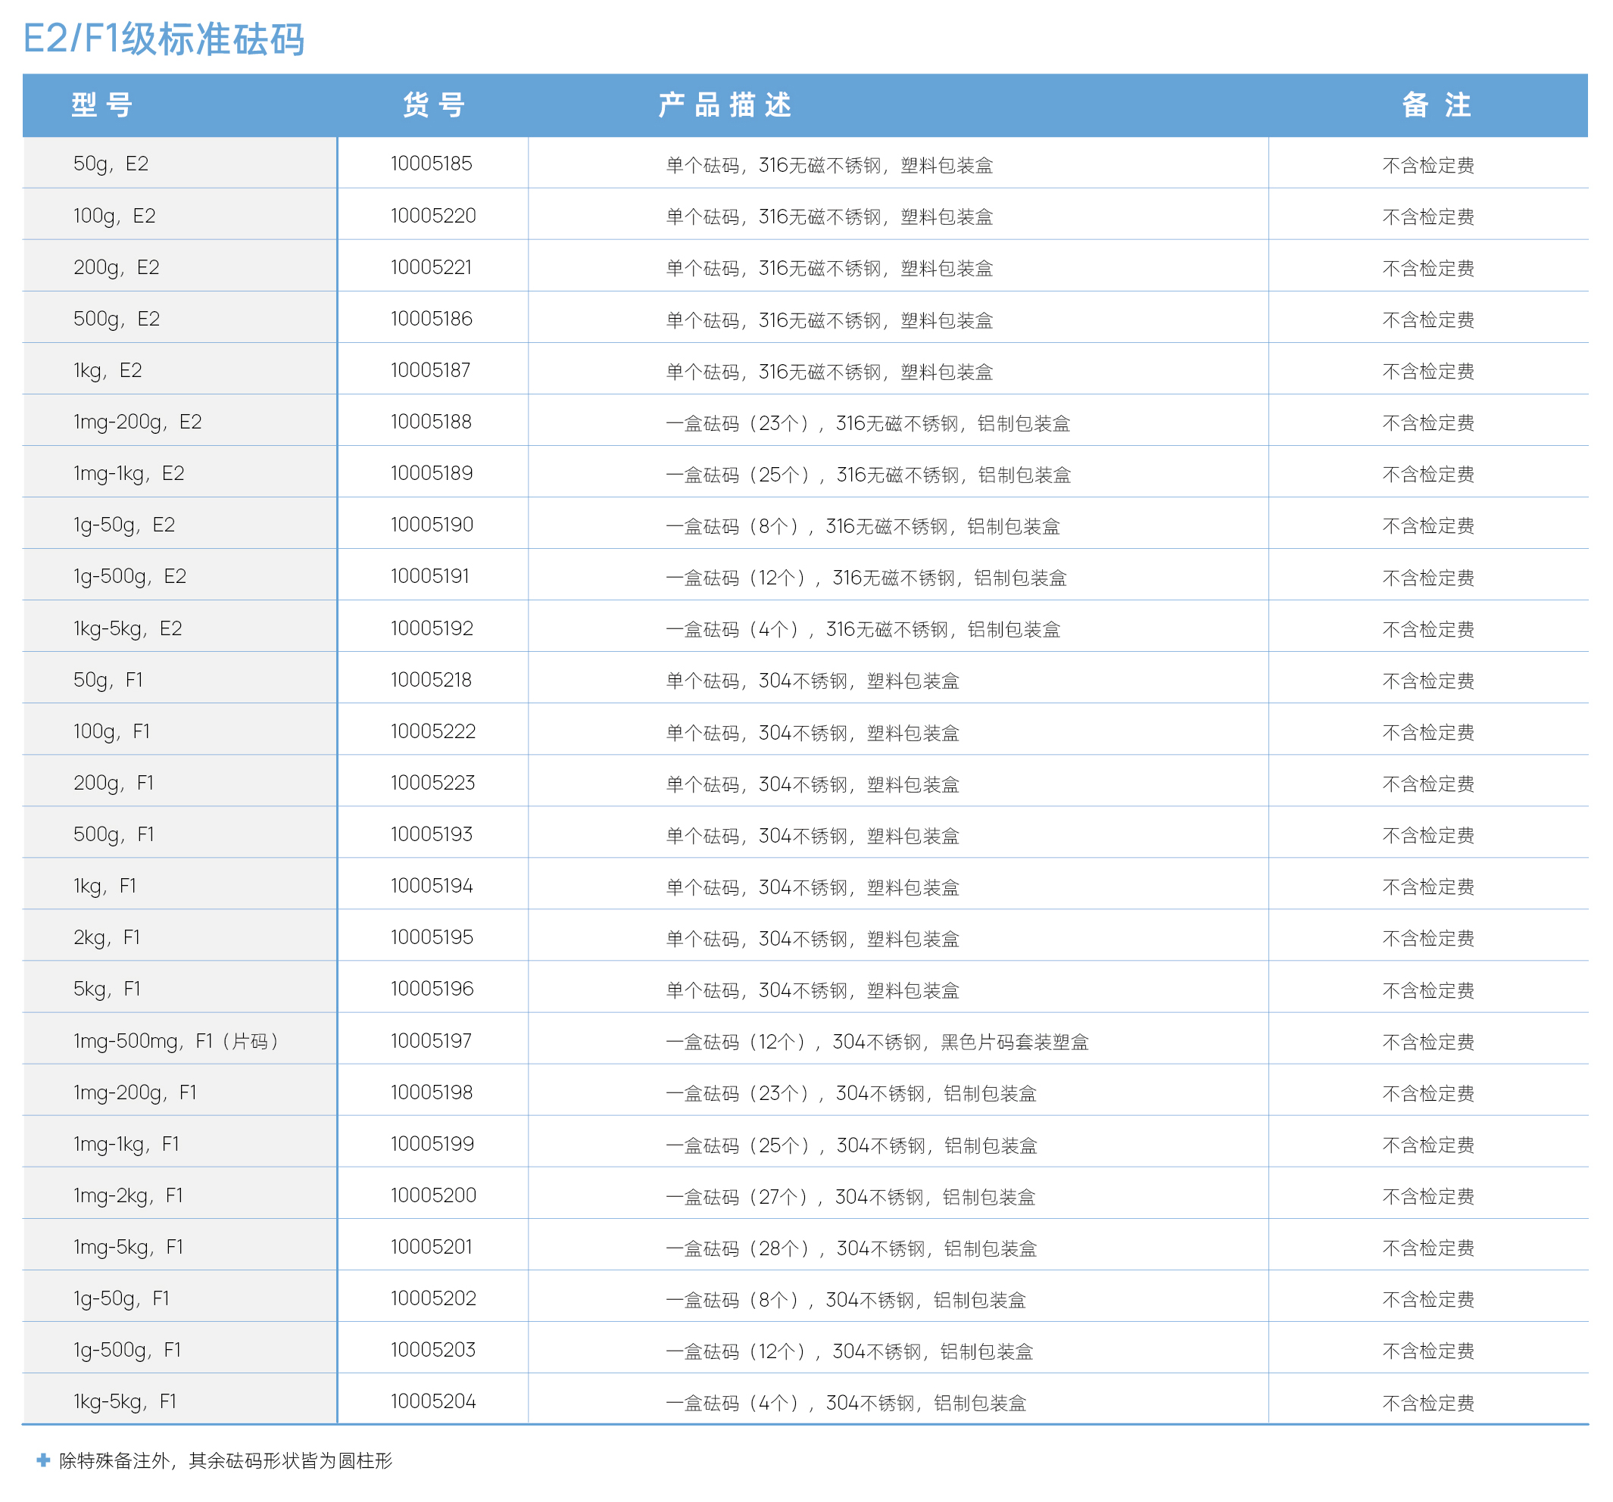Click description containing 黑色片码套装塑盒
This screenshot has width=1613, height=1502.
[877, 1042]
